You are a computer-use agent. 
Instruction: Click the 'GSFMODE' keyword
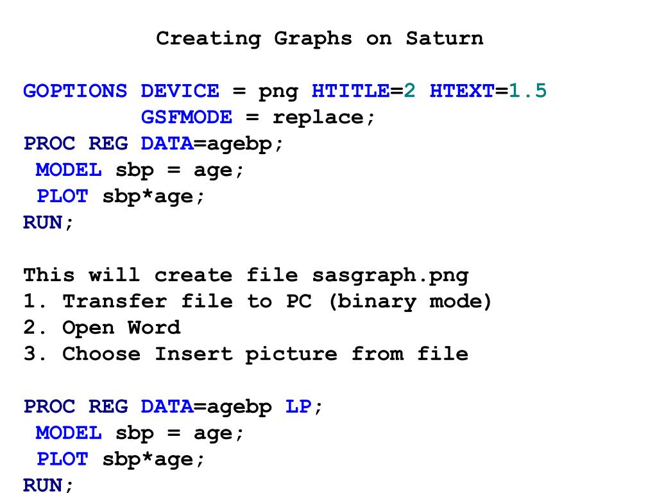pyautogui.click(x=187, y=117)
